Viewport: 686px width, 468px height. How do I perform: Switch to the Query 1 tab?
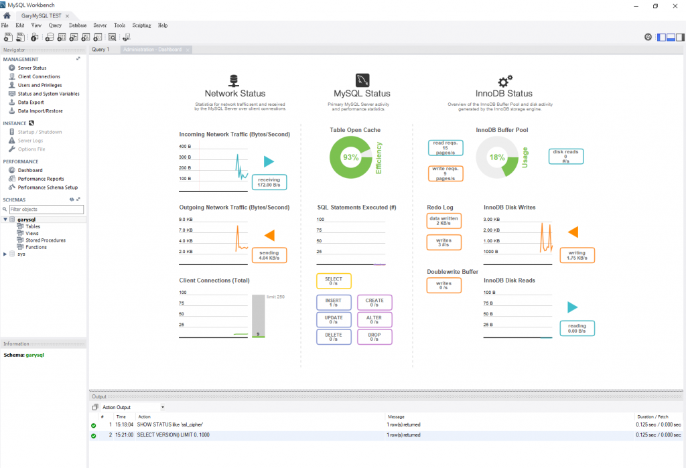100,50
